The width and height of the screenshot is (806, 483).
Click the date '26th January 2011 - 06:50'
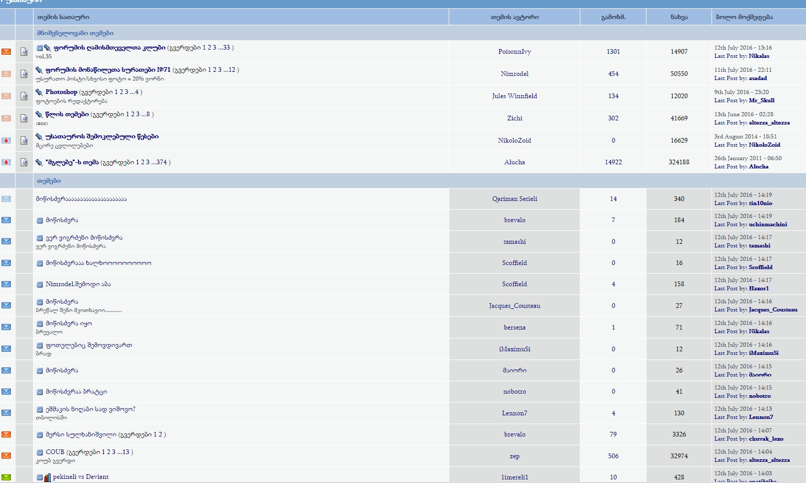pyautogui.click(x=748, y=159)
